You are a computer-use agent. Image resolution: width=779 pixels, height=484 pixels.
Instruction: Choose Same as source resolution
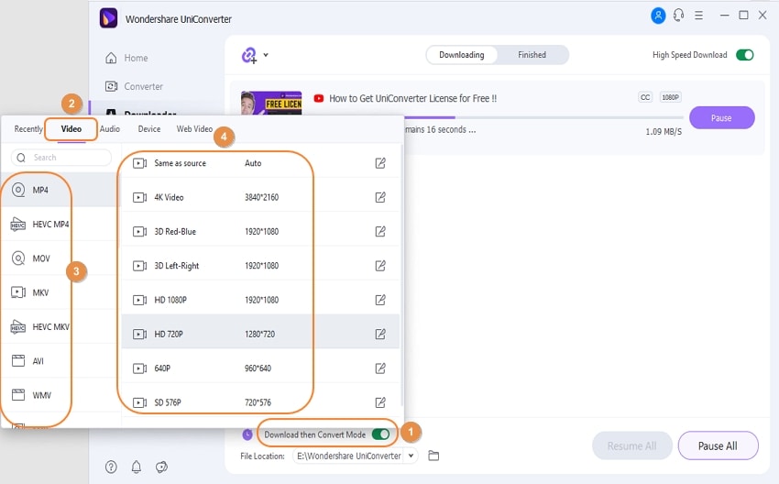260,163
